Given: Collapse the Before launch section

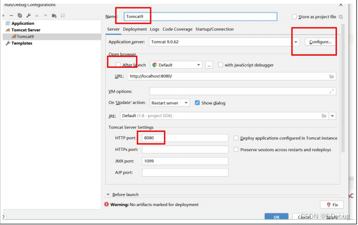Looking at the screenshot, I should pos(108,195).
